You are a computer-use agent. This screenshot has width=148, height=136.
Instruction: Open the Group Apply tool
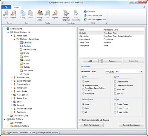(x=40, y=15)
